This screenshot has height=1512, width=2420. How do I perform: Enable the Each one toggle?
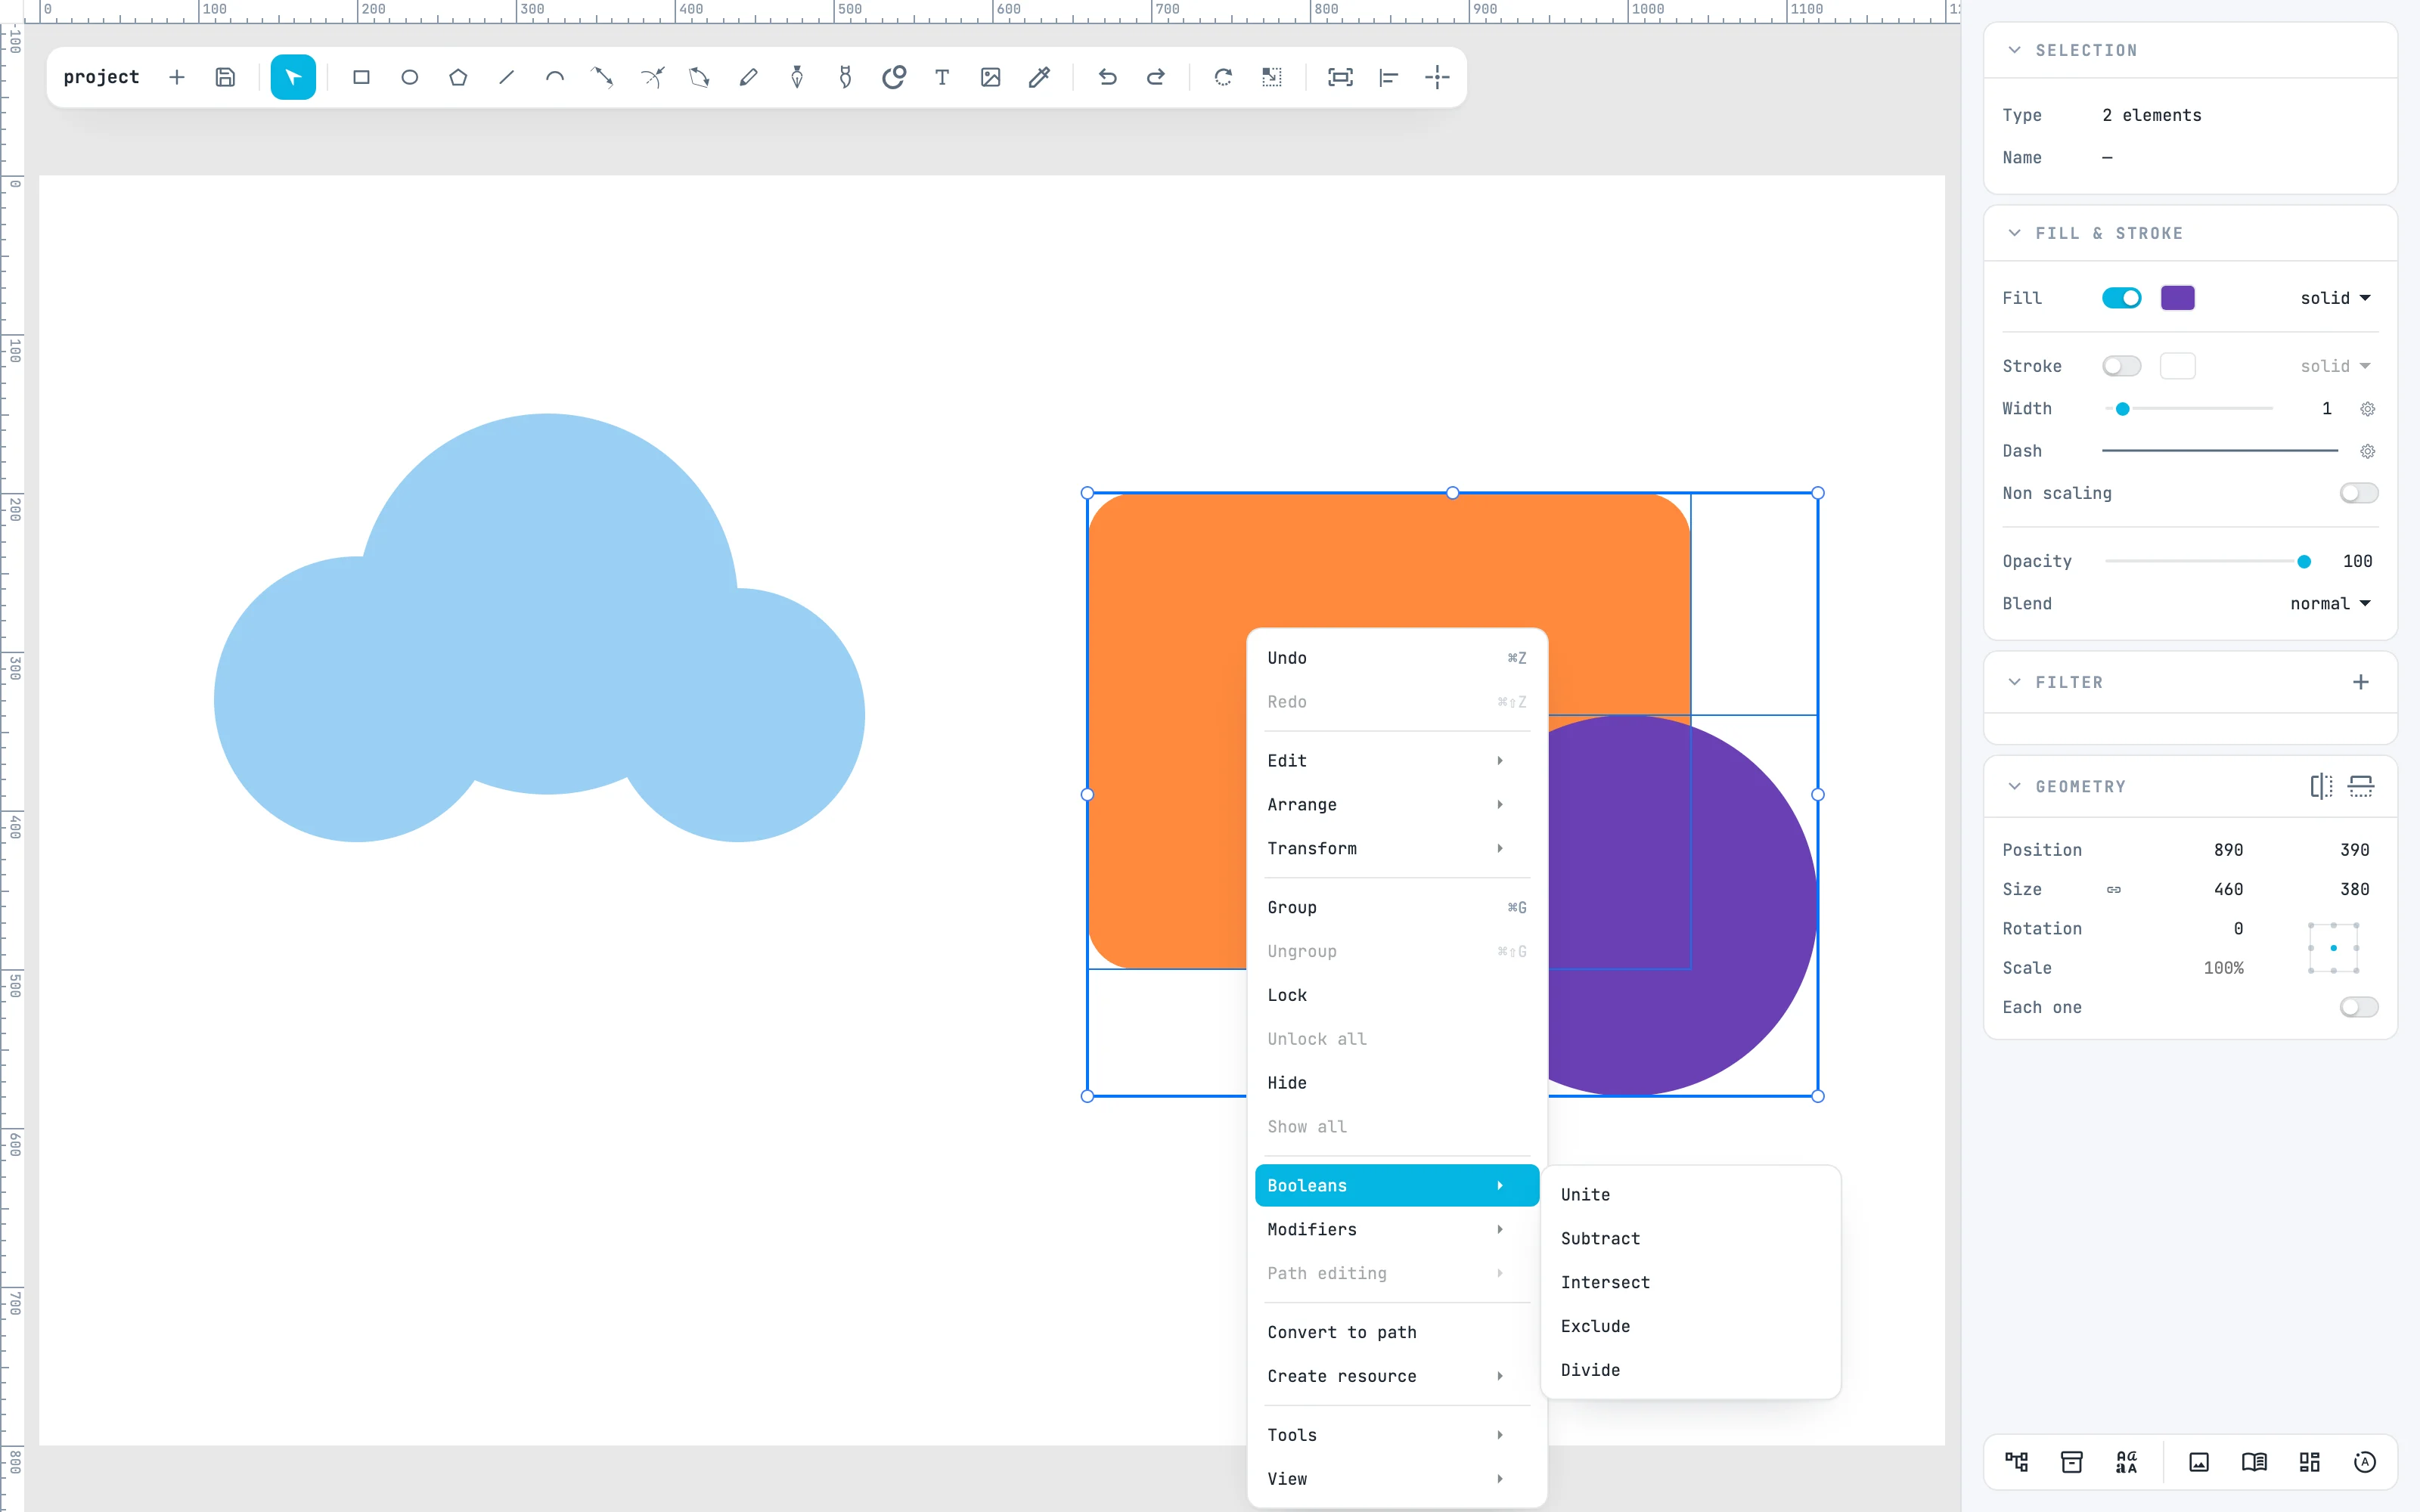coord(2358,1007)
